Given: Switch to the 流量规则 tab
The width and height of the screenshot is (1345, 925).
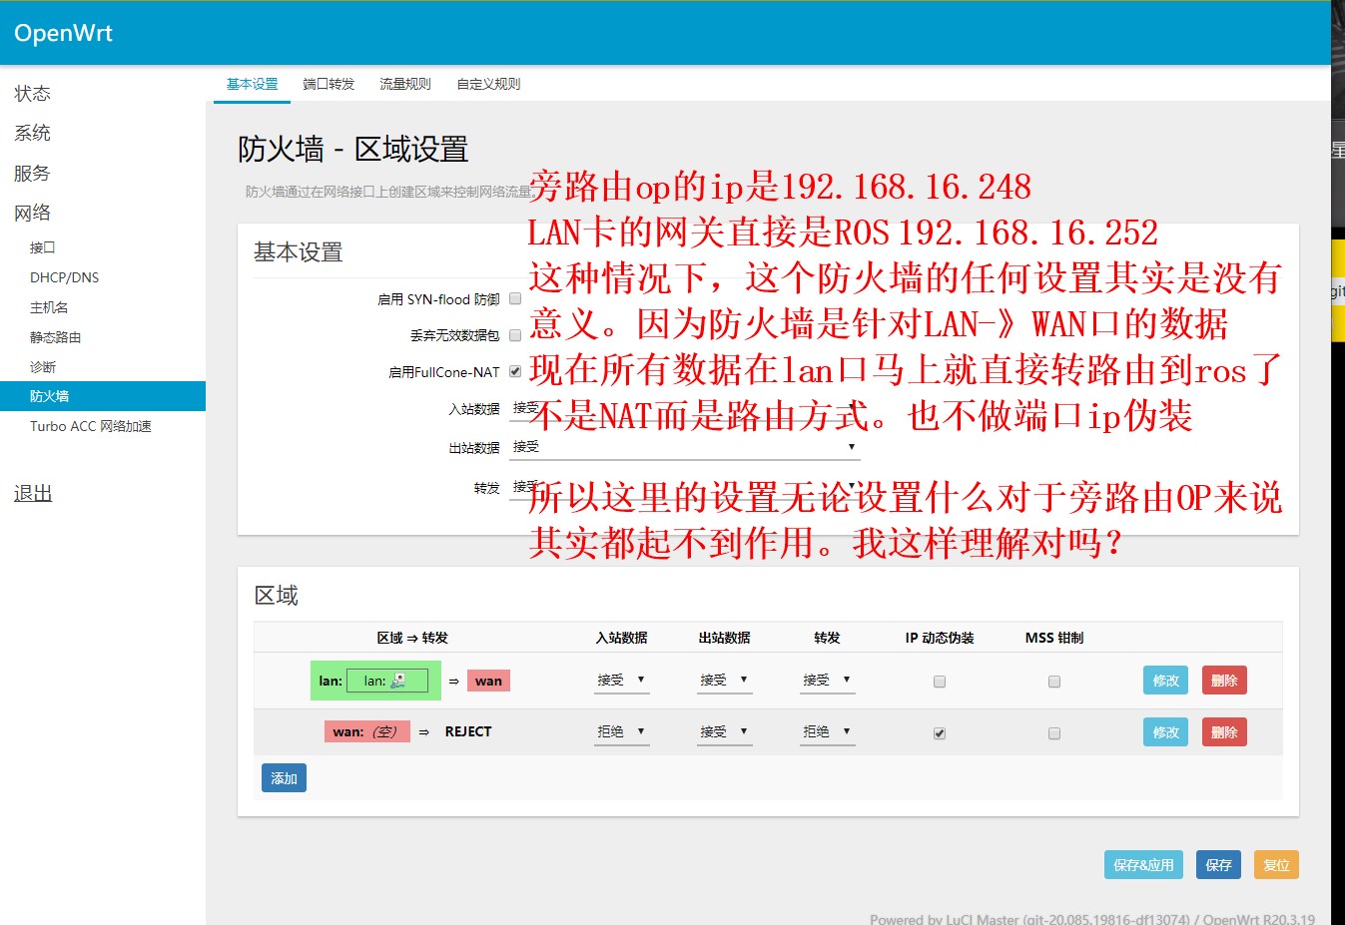Looking at the screenshot, I should click(x=404, y=84).
